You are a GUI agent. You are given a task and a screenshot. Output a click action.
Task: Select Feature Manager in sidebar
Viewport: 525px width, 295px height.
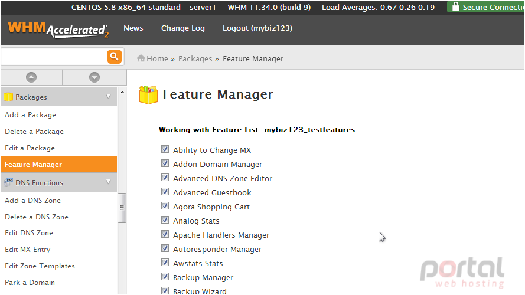[58, 164]
